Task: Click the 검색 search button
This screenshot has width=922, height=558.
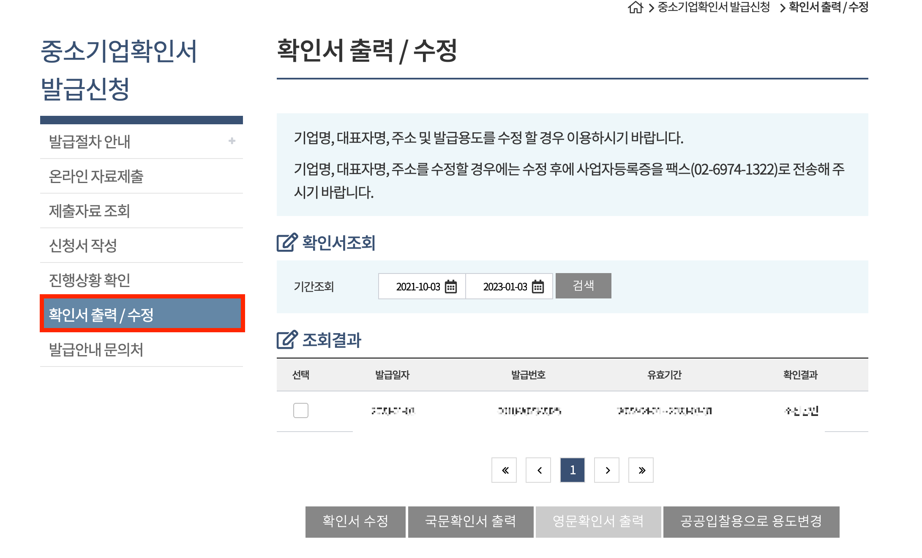Action: pyautogui.click(x=583, y=286)
